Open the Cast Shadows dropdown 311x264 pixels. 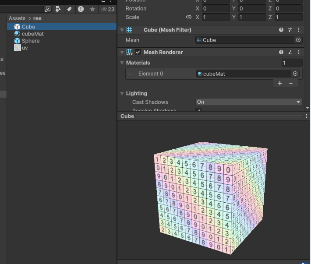point(249,102)
